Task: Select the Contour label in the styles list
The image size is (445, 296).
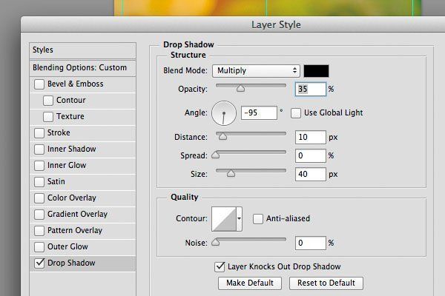Action: [x=70, y=101]
